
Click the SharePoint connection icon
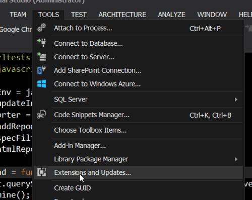[41, 70]
